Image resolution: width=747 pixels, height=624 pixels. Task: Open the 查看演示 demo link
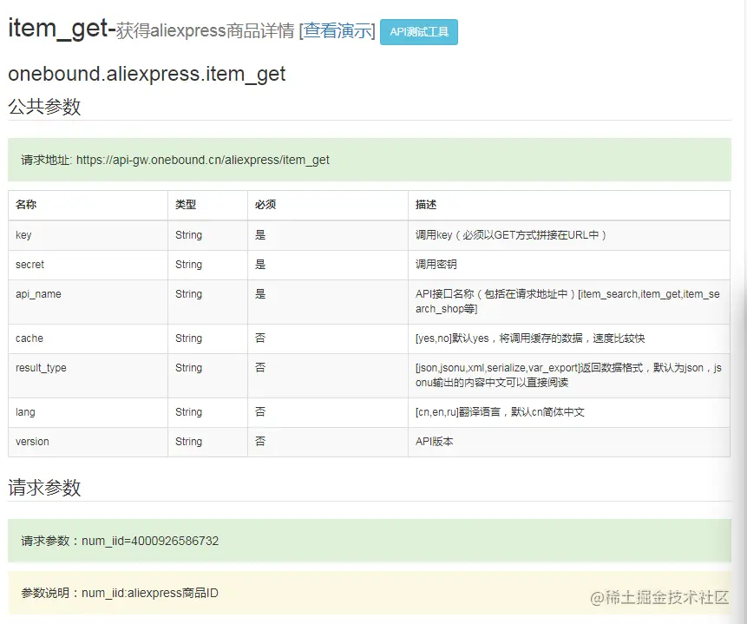337,31
